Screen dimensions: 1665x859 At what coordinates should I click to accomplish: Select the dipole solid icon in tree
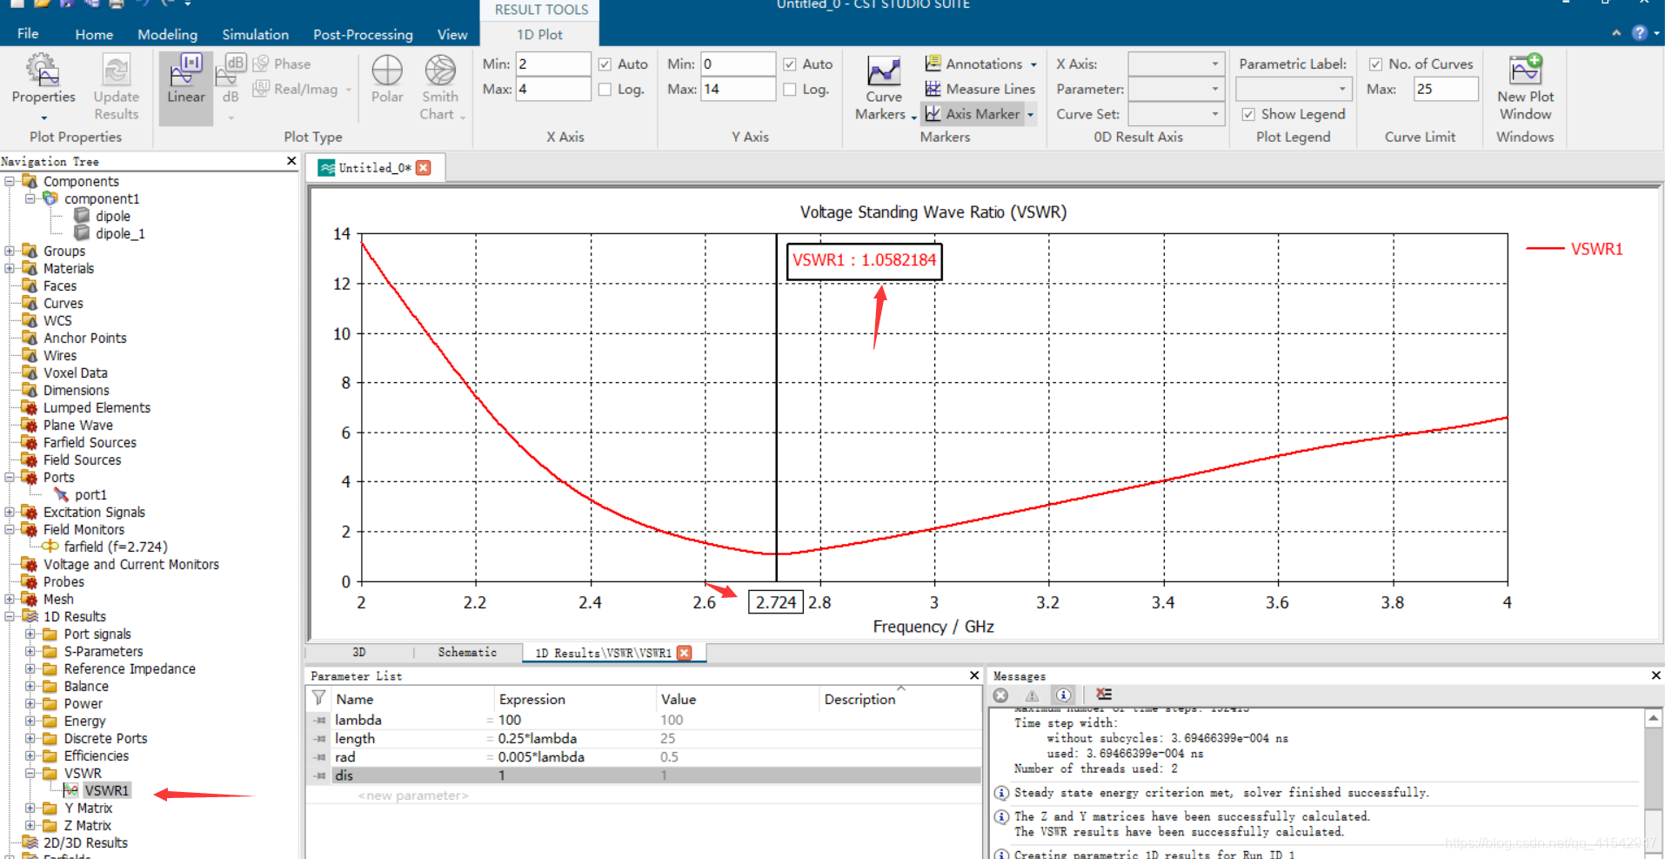coord(82,216)
